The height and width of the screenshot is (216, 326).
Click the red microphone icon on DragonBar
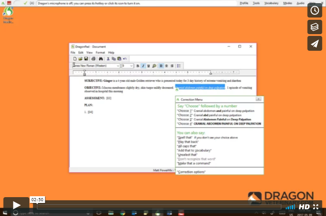pos(9,3)
